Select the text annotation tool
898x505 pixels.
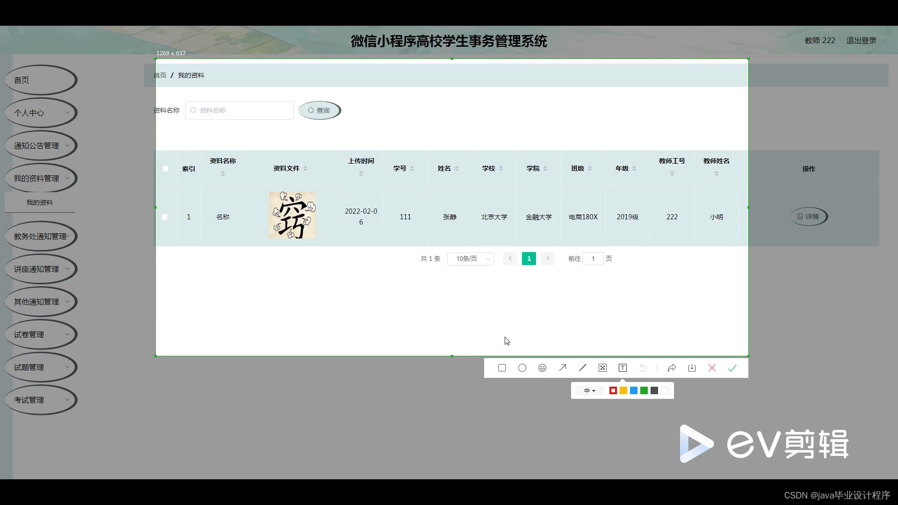pos(623,368)
